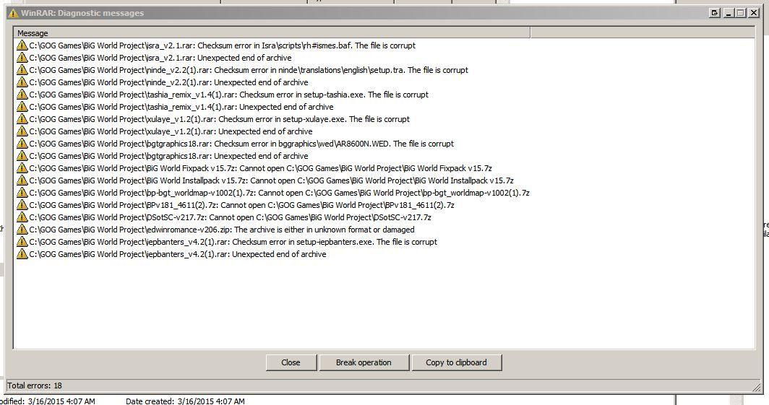The width and height of the screenshot is (769, 405).
Task: Click warning icon for tashia_remix checksum error row
Action: tap(22, 94)
